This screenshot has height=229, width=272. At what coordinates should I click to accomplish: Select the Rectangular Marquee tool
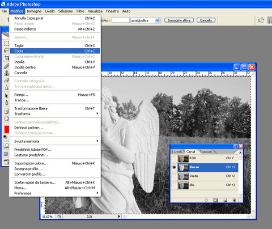click(x=7, y=44)
